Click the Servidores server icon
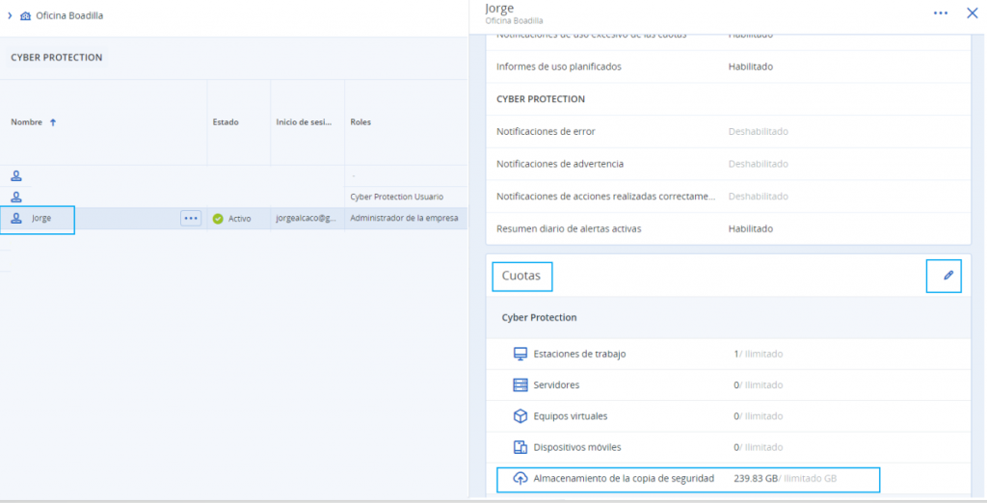987x503 pixels. point(520,384)
